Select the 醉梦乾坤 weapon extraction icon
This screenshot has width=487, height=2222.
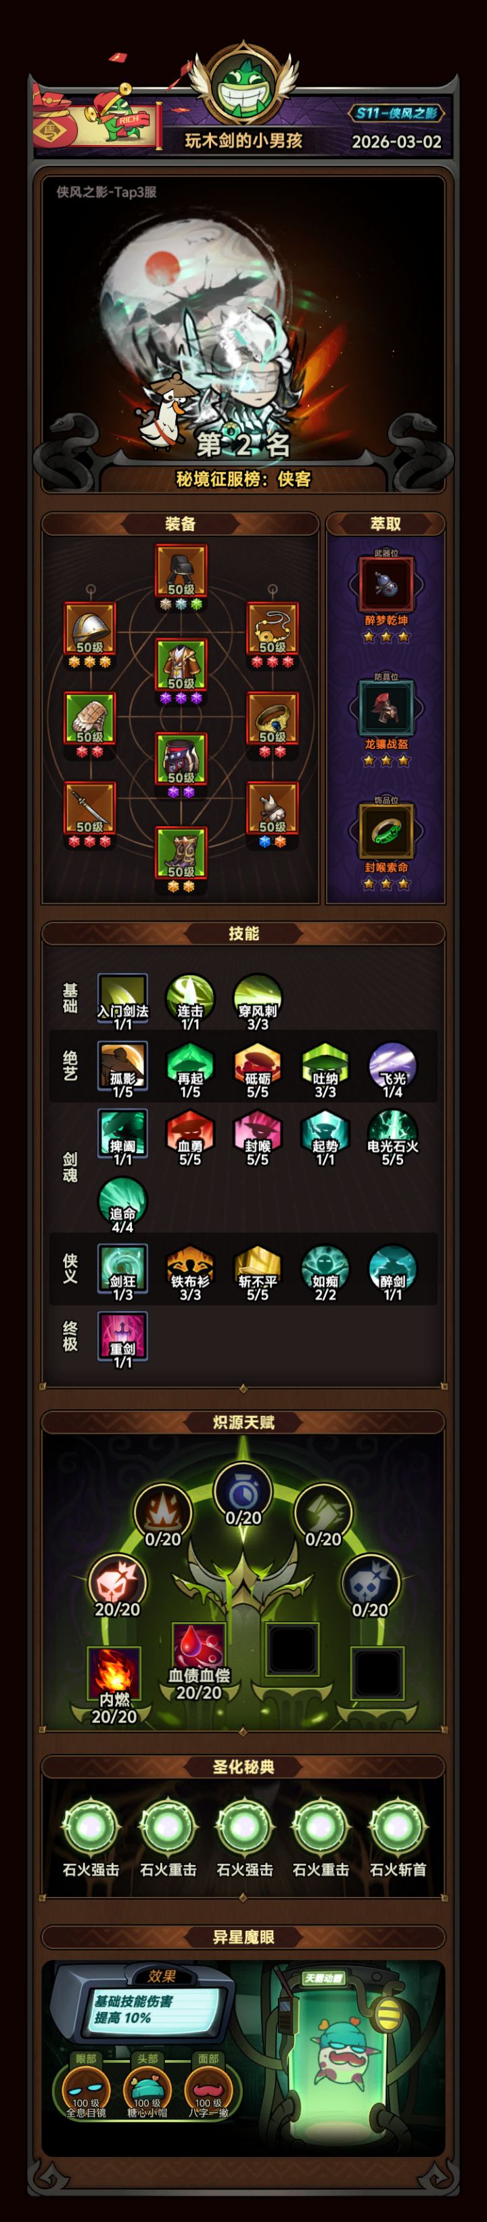pos(386,584)
